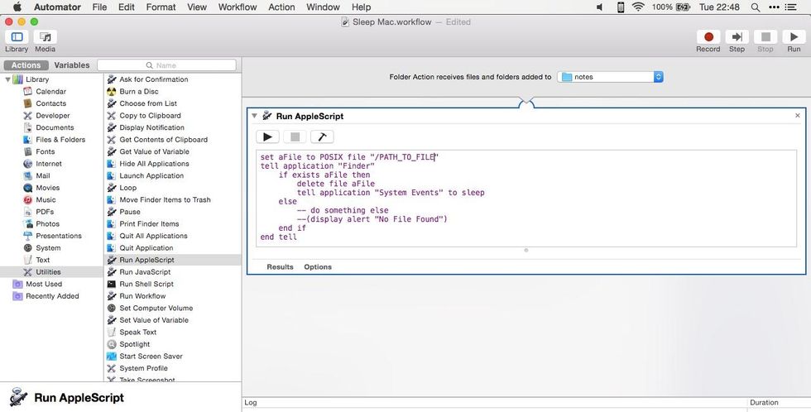Select Start Screen Saver action
Image resolution: width=811 pixels, height=412 pixels.
[151, 357]
